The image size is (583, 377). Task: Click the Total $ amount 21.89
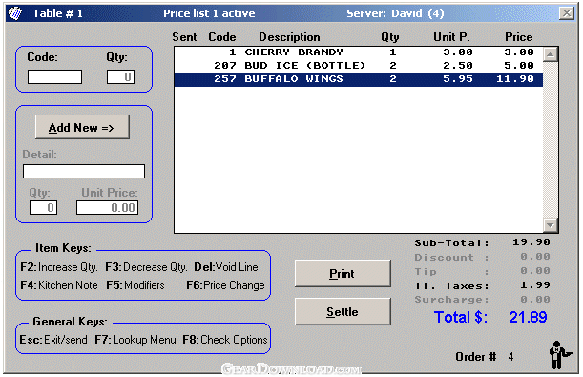(528, 317)
